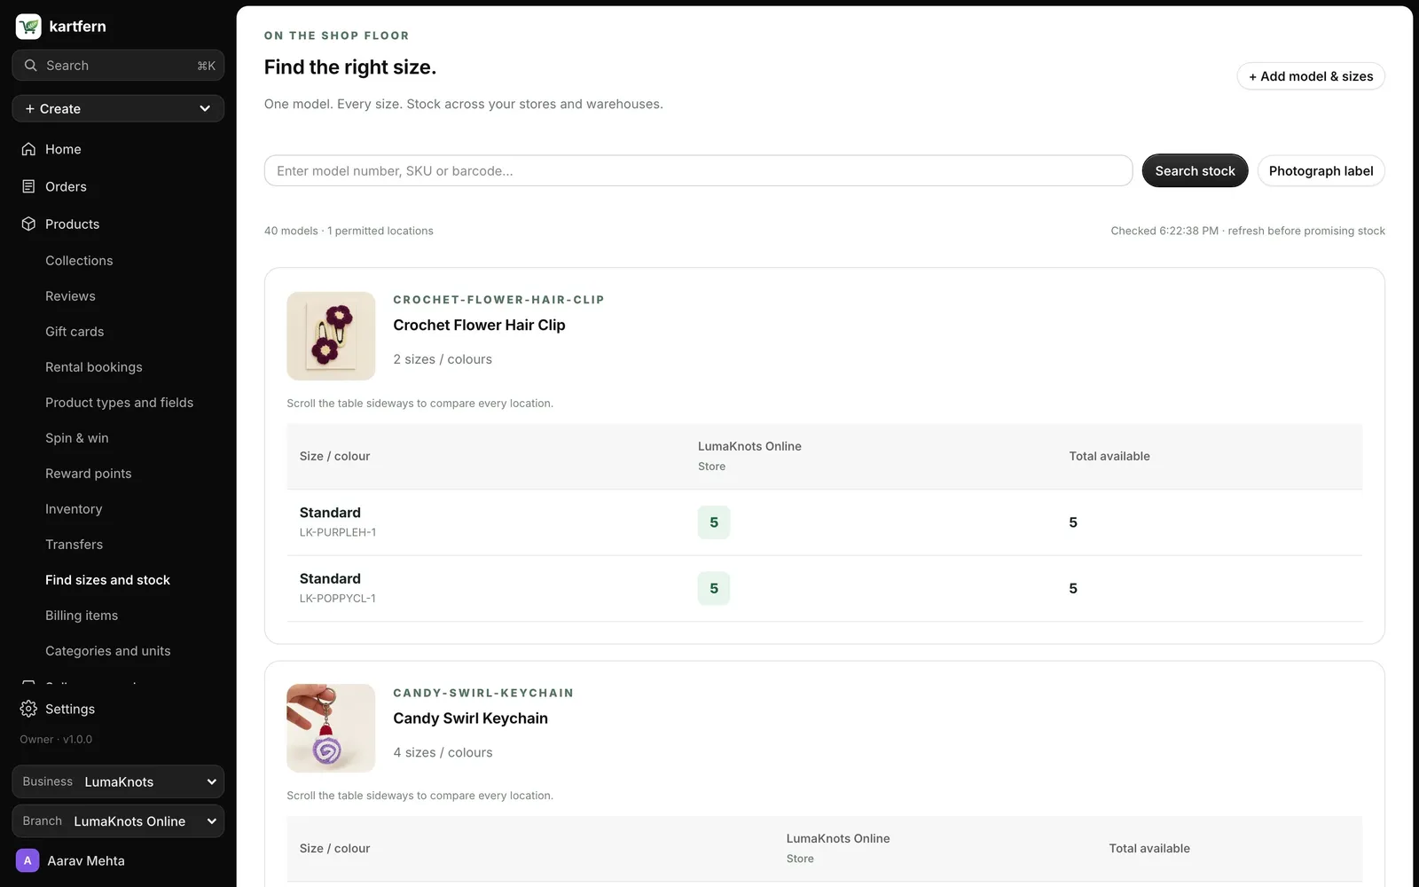The width and height of the screenshot is (1419, 887).
Task: Go to Spin & win
Action: [x=77, y=438]
